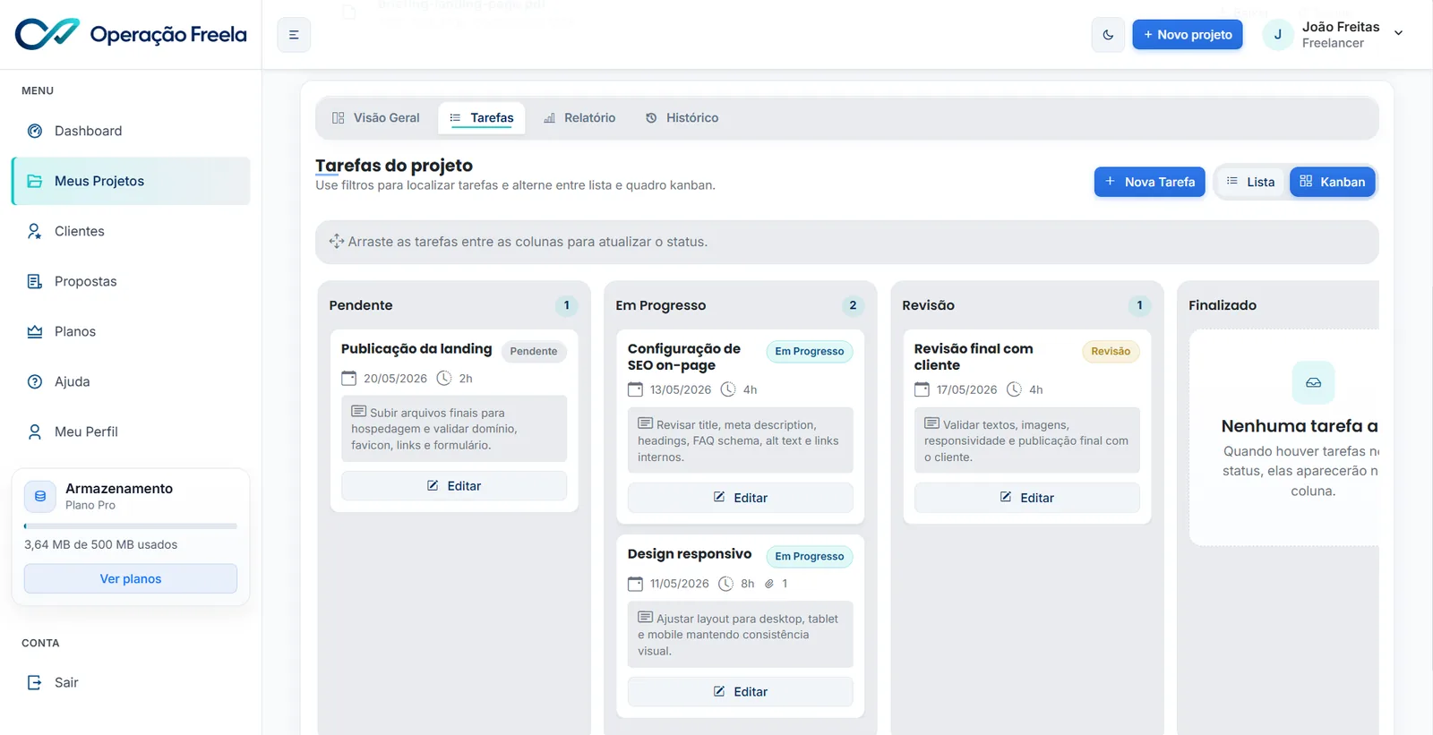Click empty inbox icon in Finalizado column
This screenshot has height=735, width=1433.
point(1313,382)
